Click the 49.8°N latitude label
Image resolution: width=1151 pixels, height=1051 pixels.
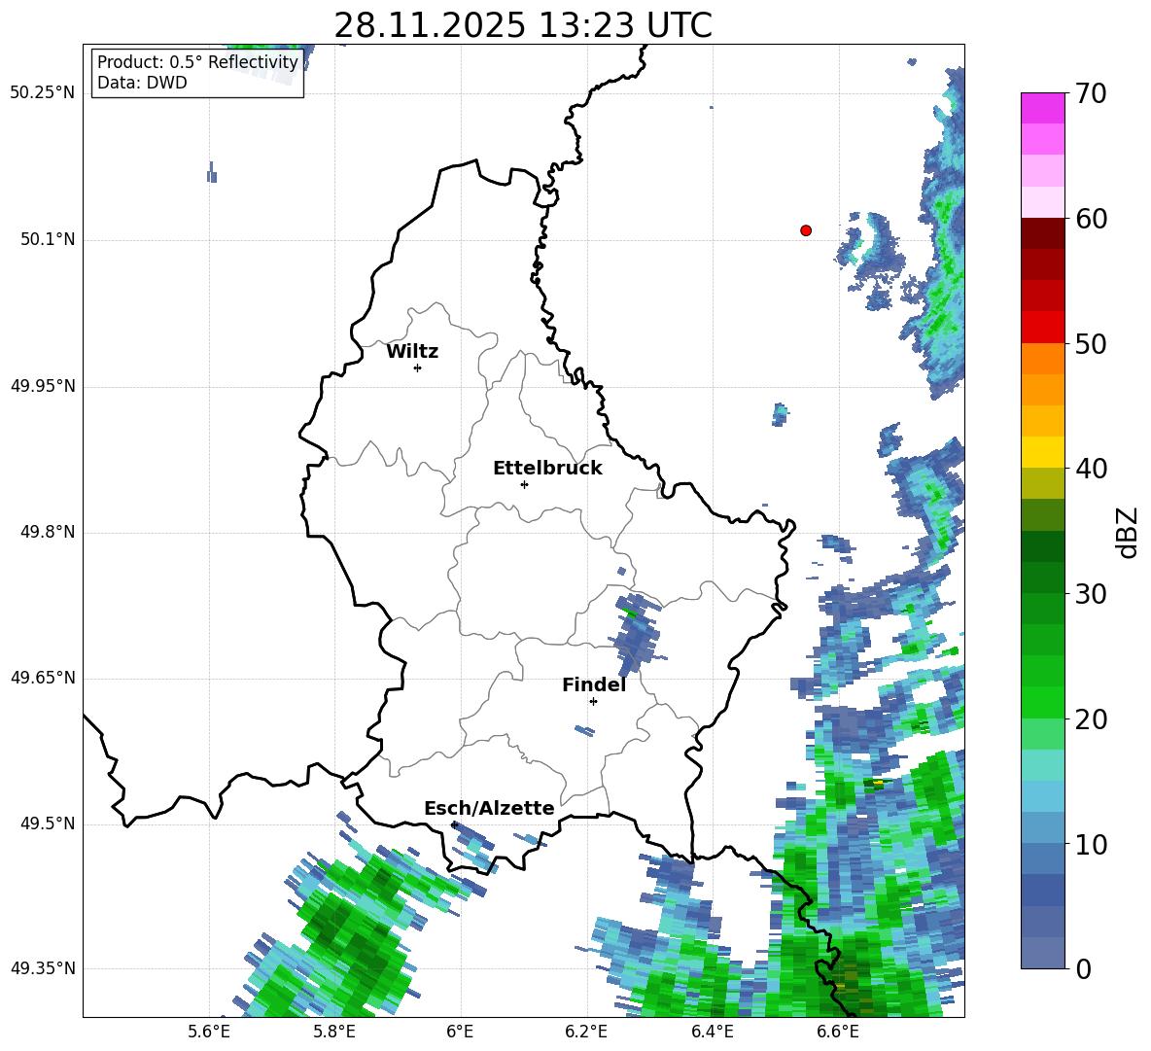[47, 532]
